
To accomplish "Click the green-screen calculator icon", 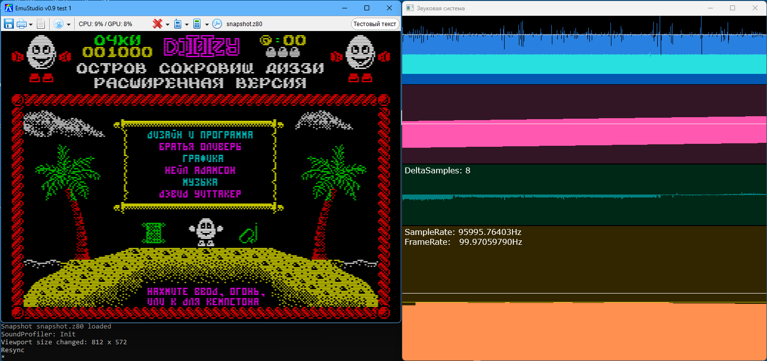I will pos(197,24).
